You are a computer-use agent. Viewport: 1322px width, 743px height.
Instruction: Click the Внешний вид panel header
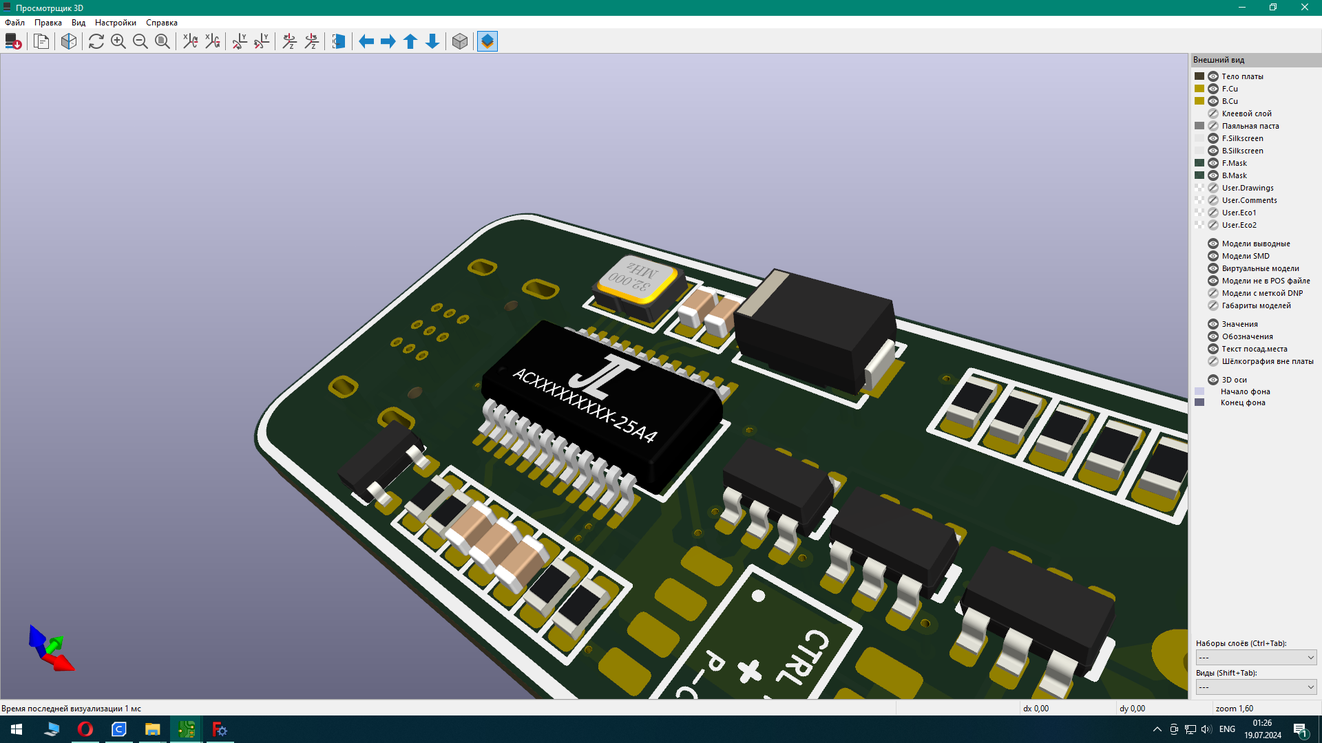(x=1256, y=60)
